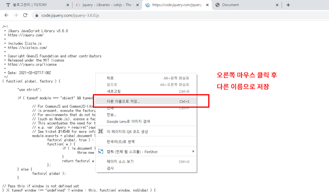The width and height of the screenshot is (329, 193).
Task: Click the Document tab globe favicon
Action: point(218,5)
